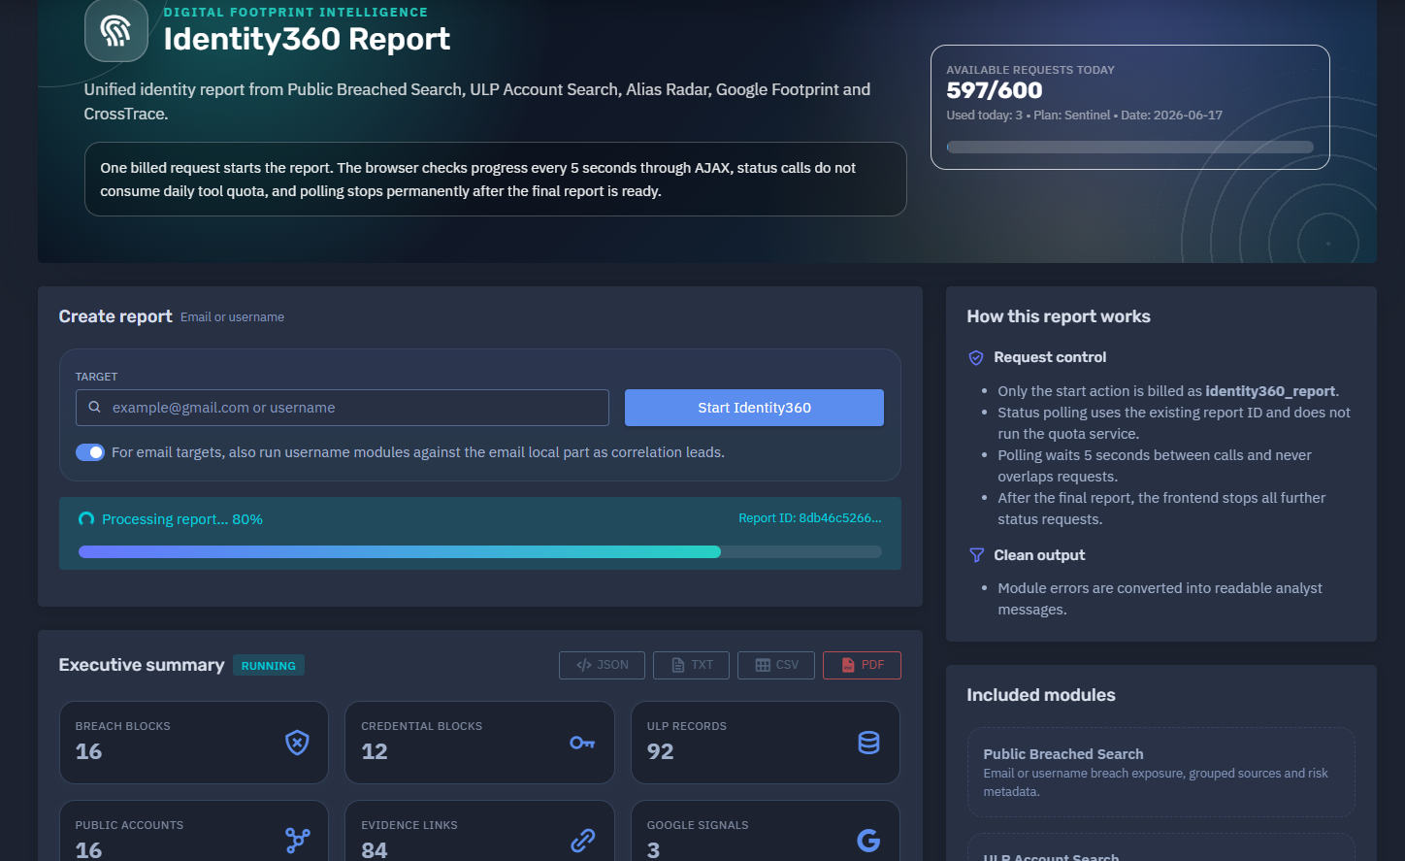Click the fingerprint logo icon
Viewport: 1405px width, 861px height.
coord(116,31)
